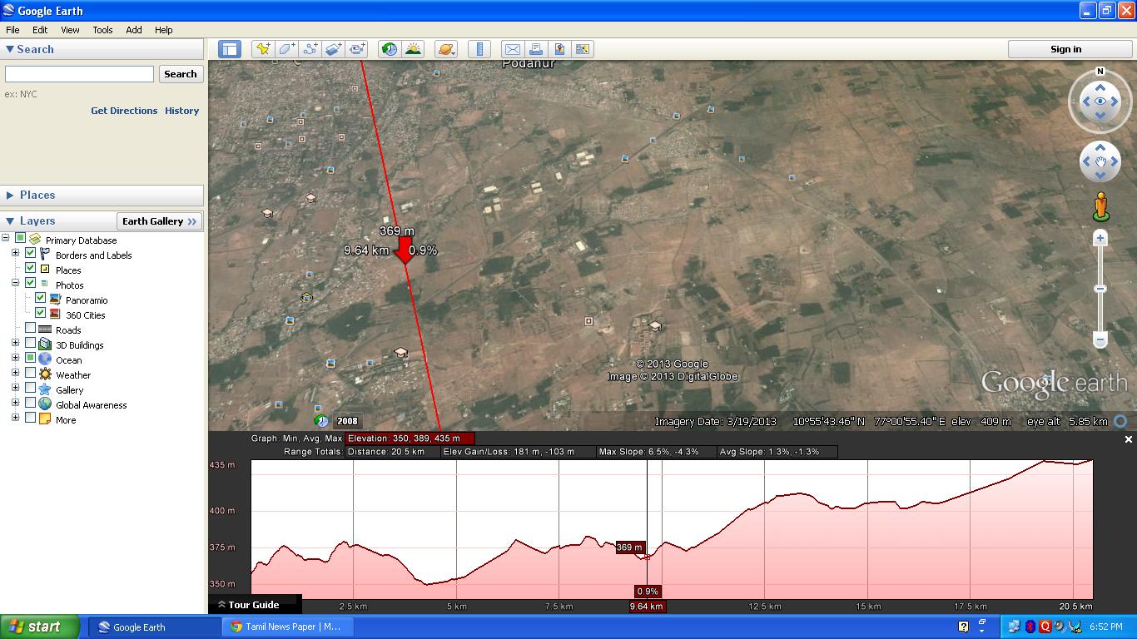Screen dimensions: 1137x639
Task: Enable the Global Awareness layer
Action: 30,404
